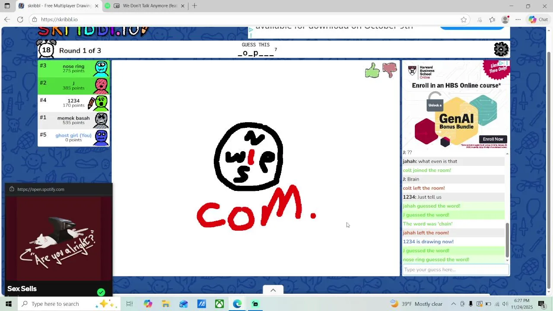The image size is (553, 311).
Task: Give the drawing a thumbs up
Action: coord(372,70)
